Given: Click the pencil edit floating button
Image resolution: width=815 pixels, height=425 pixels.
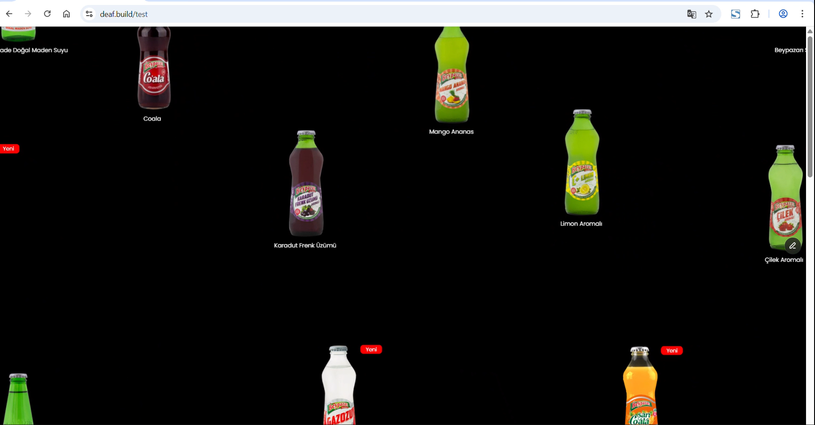Looking at the screenshot, I should pos(793,245).
